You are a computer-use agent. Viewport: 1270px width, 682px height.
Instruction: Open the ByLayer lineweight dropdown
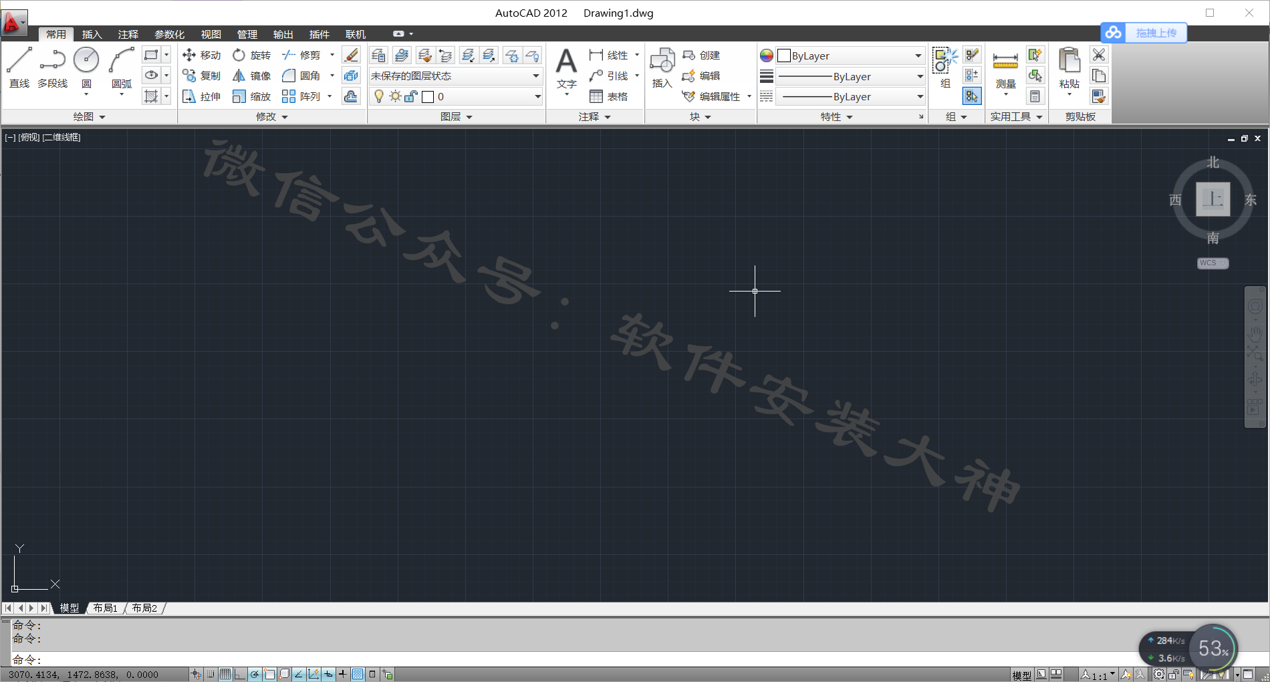850,76
